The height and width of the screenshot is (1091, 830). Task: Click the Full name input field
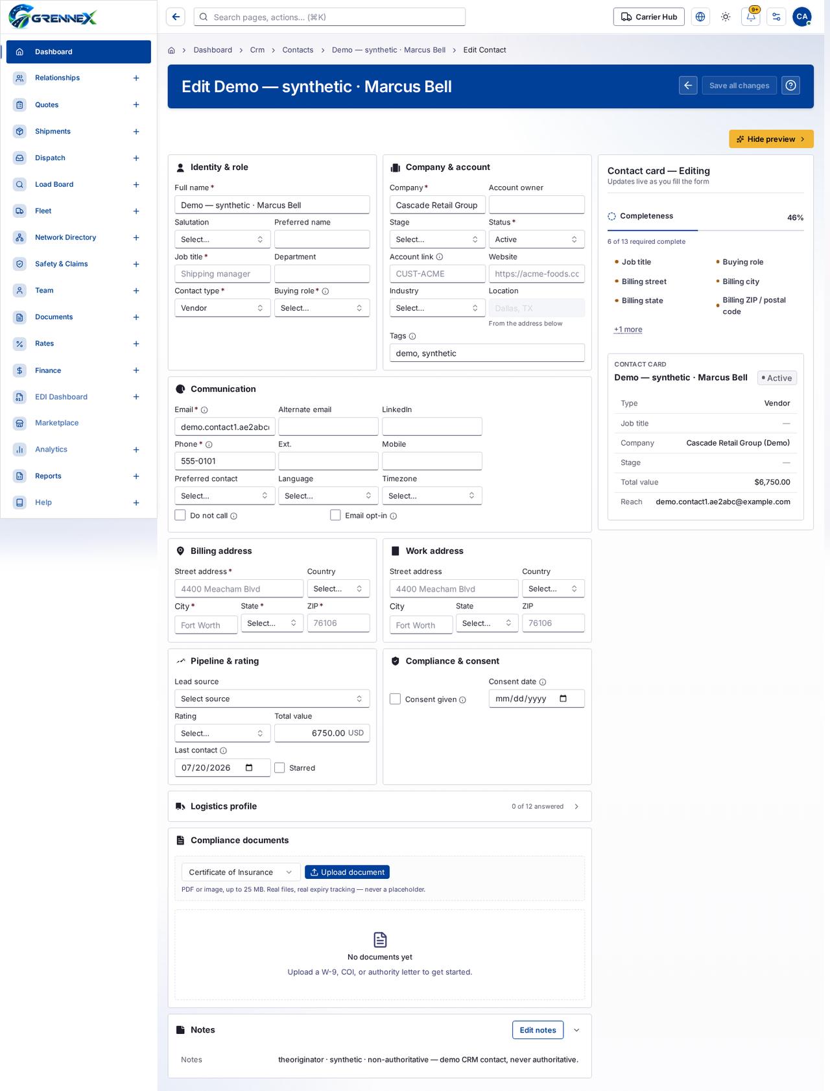click(x=272, y=205)
